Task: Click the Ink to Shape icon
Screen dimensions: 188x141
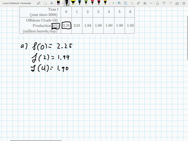Action: click(x=125, y=3)
